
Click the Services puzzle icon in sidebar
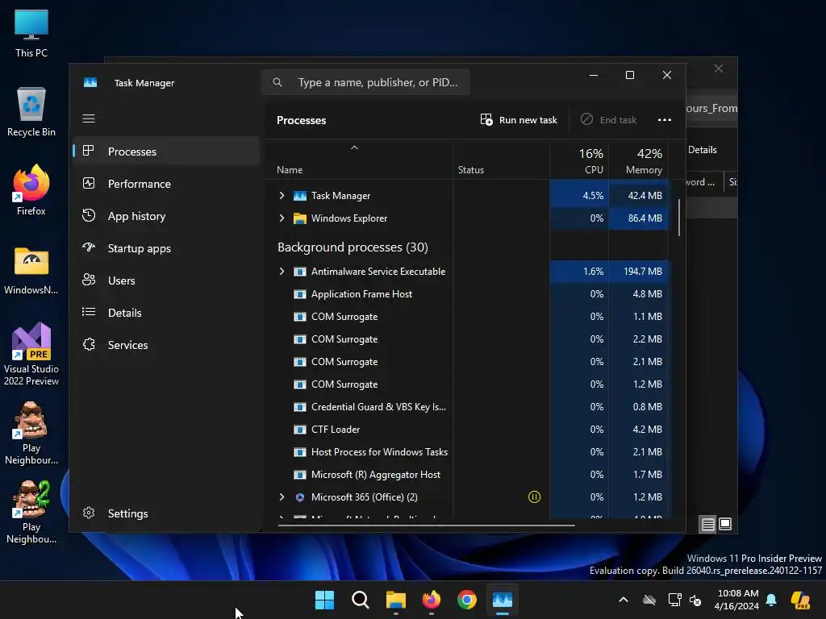(x=89, y=344)
